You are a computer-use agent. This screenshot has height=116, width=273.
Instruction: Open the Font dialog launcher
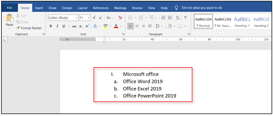123,34
